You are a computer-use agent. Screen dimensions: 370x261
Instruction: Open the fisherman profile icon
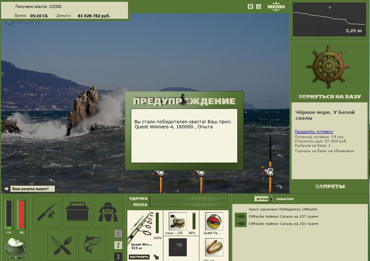click(x=108, y=212)
